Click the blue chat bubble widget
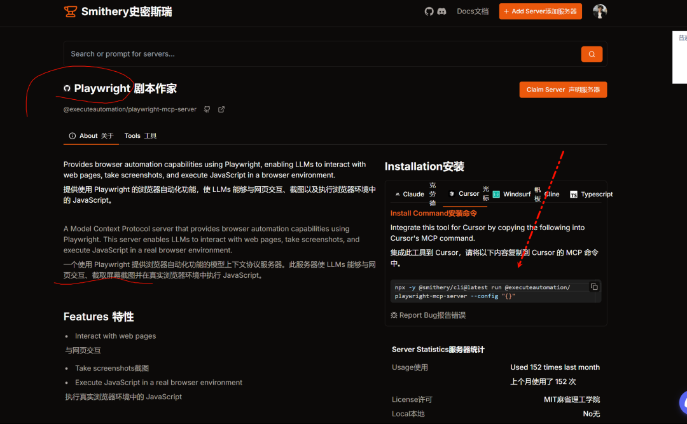 coord(683,402)
